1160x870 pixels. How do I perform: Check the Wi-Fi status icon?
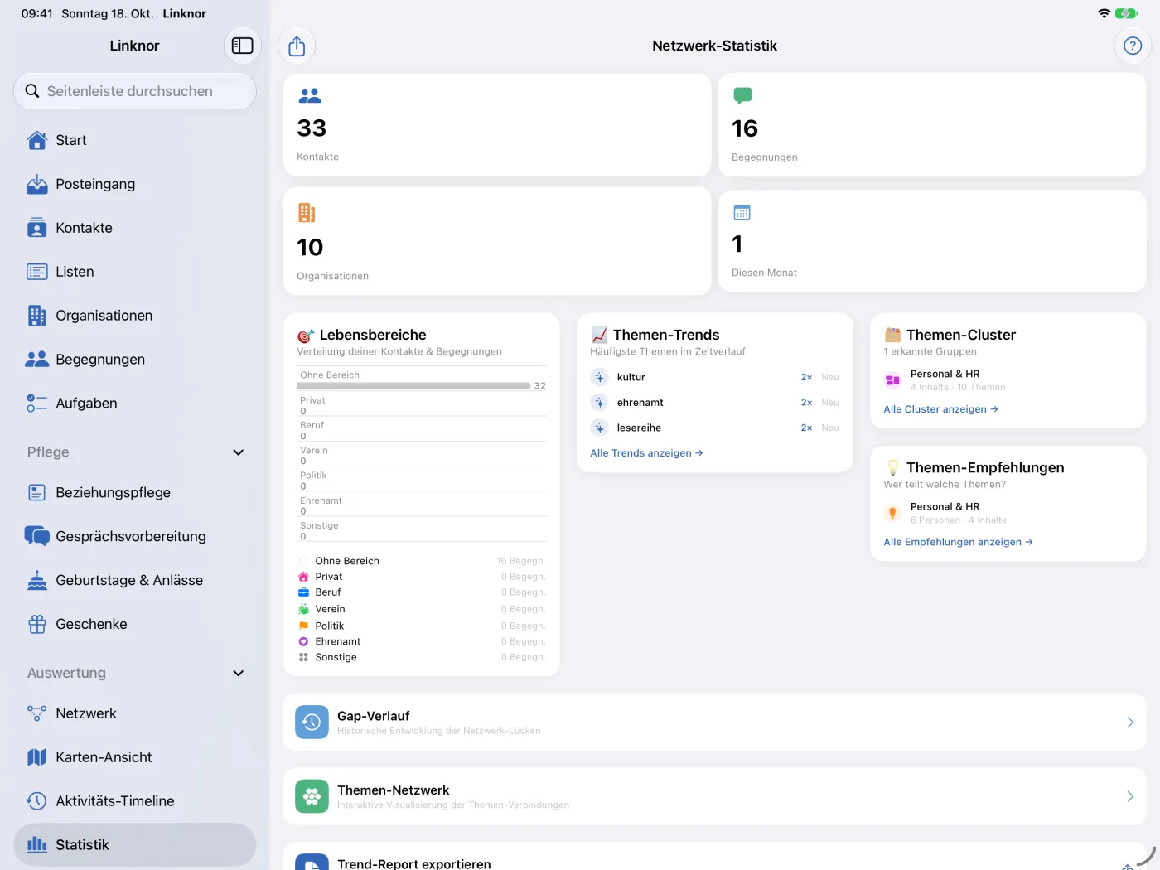(1104, 13)
